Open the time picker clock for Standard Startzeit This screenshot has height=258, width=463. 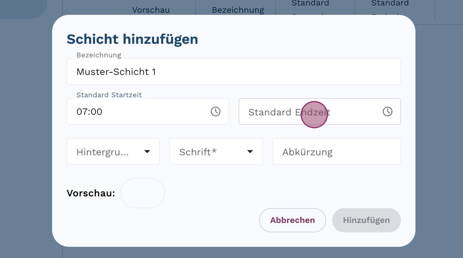(x=215, y=112)
